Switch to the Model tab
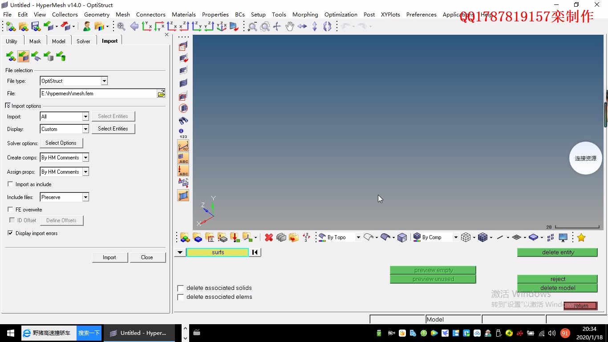Viewport: 608px width, 342px height. coord(59,41)
